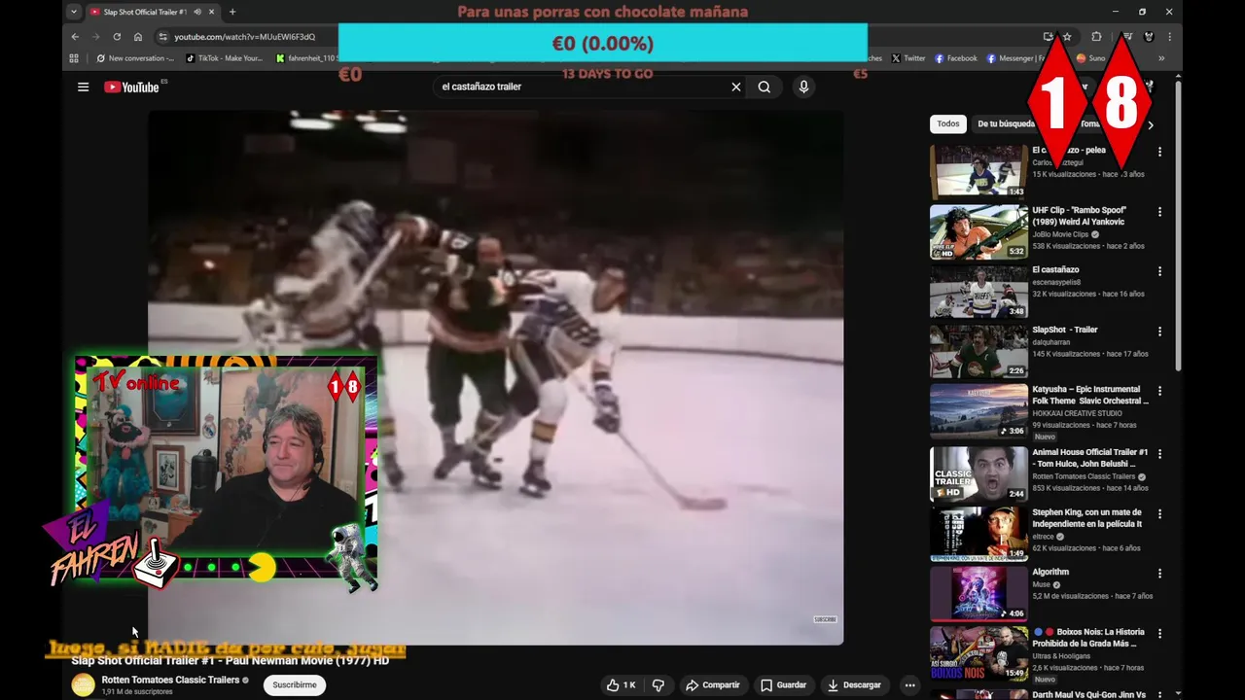Open the Katyusha video thumbnail
This screenshot has height=700, width=1245.
click(x=978, y=411)
